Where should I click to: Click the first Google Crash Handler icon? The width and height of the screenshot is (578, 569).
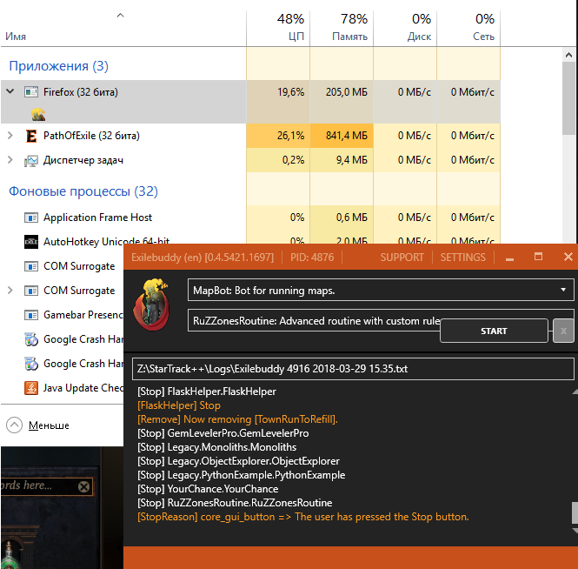click(x=31, y=339)
